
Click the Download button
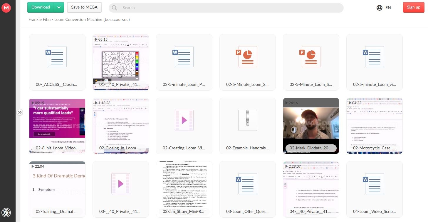[x=41, y=7]
